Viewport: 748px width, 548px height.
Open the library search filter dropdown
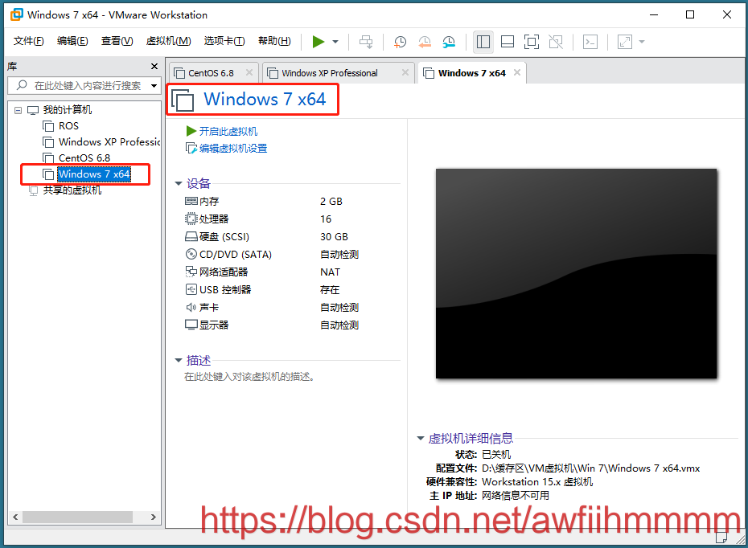pos(154,86)
